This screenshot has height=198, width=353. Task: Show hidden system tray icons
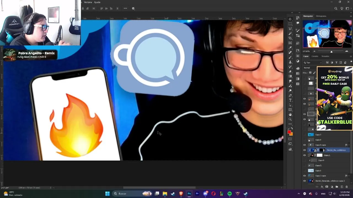pos(299,194)
